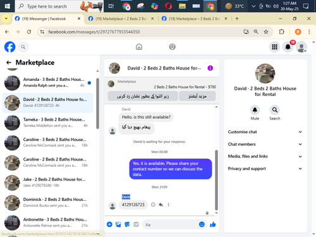Open Chrome three-dot menu

[309, 32]
